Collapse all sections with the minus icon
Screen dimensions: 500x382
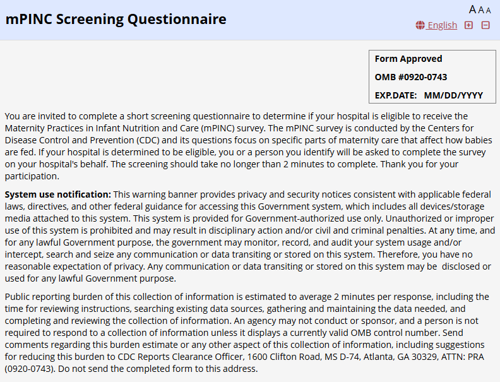pyautogui.click(x=485, y=25)
